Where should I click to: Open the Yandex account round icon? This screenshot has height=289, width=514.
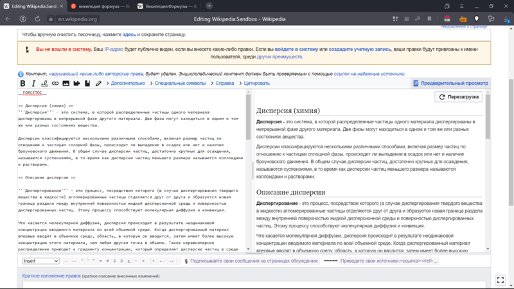[x=22, y=19]
